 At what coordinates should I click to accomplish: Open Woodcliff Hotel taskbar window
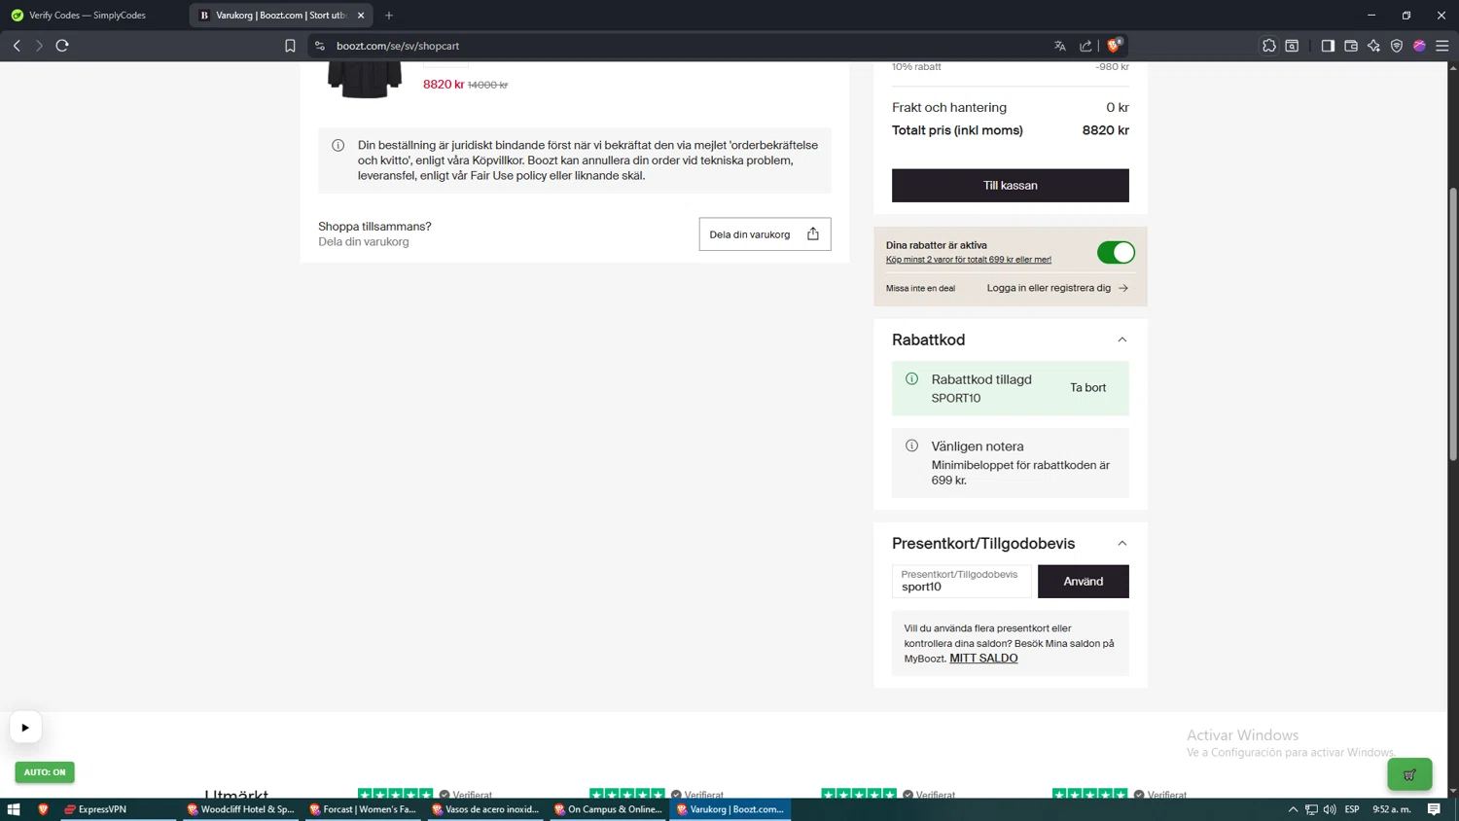click(x=241, y=809)
